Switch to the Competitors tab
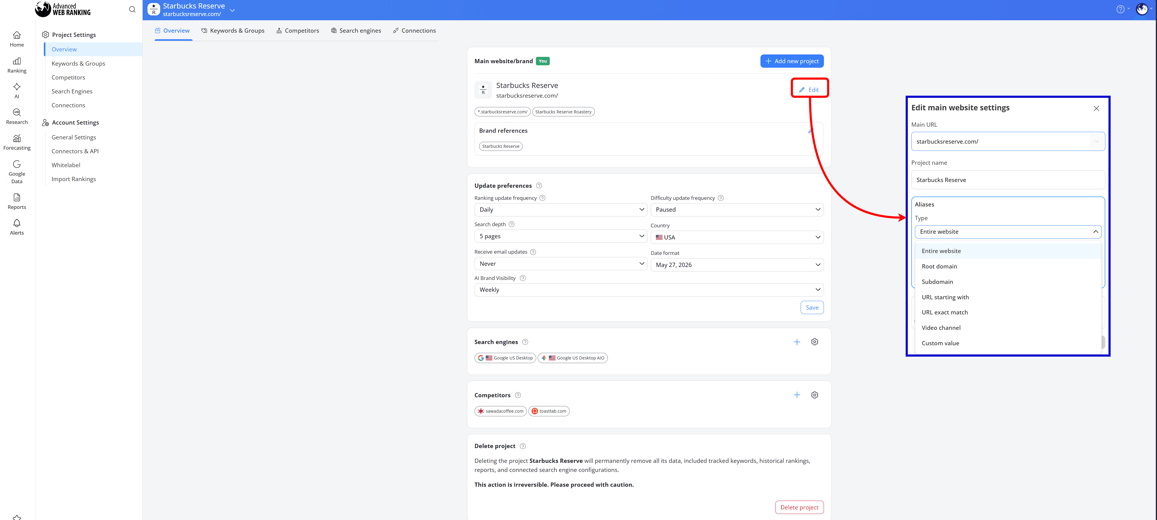This screenshot has width=1157, height=520. (x=297, y=31)
